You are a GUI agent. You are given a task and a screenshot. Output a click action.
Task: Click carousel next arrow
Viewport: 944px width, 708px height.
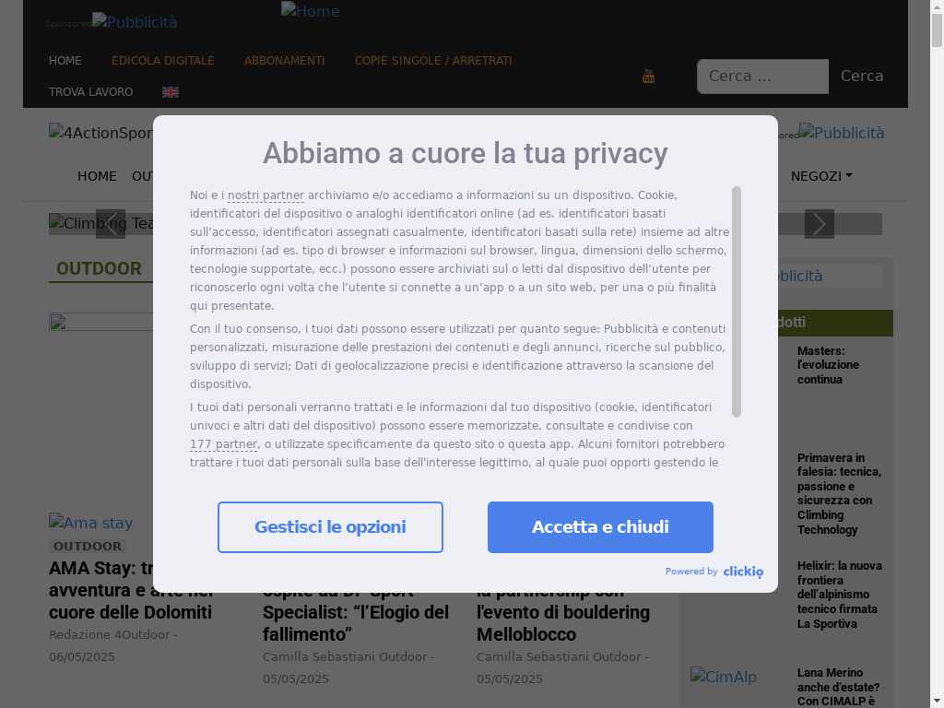tap(820, 224)
